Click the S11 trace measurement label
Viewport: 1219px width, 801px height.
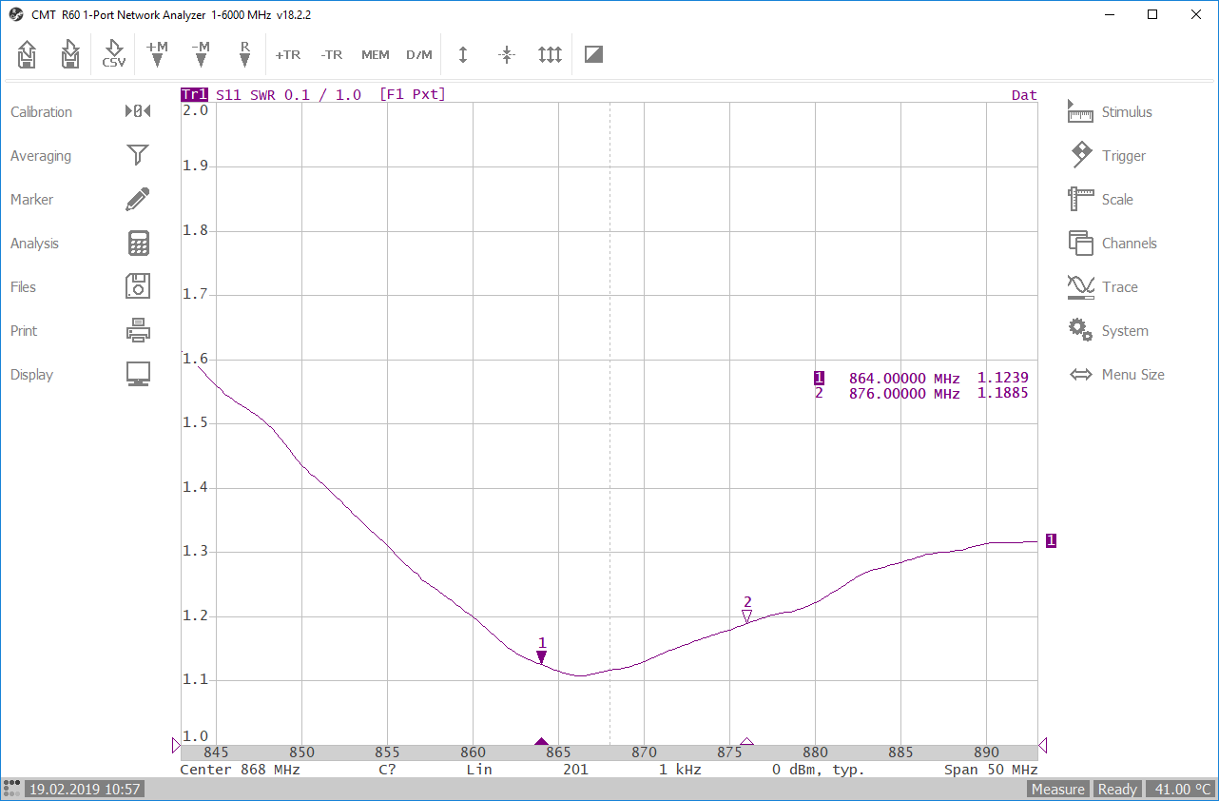tap(228, 94)
